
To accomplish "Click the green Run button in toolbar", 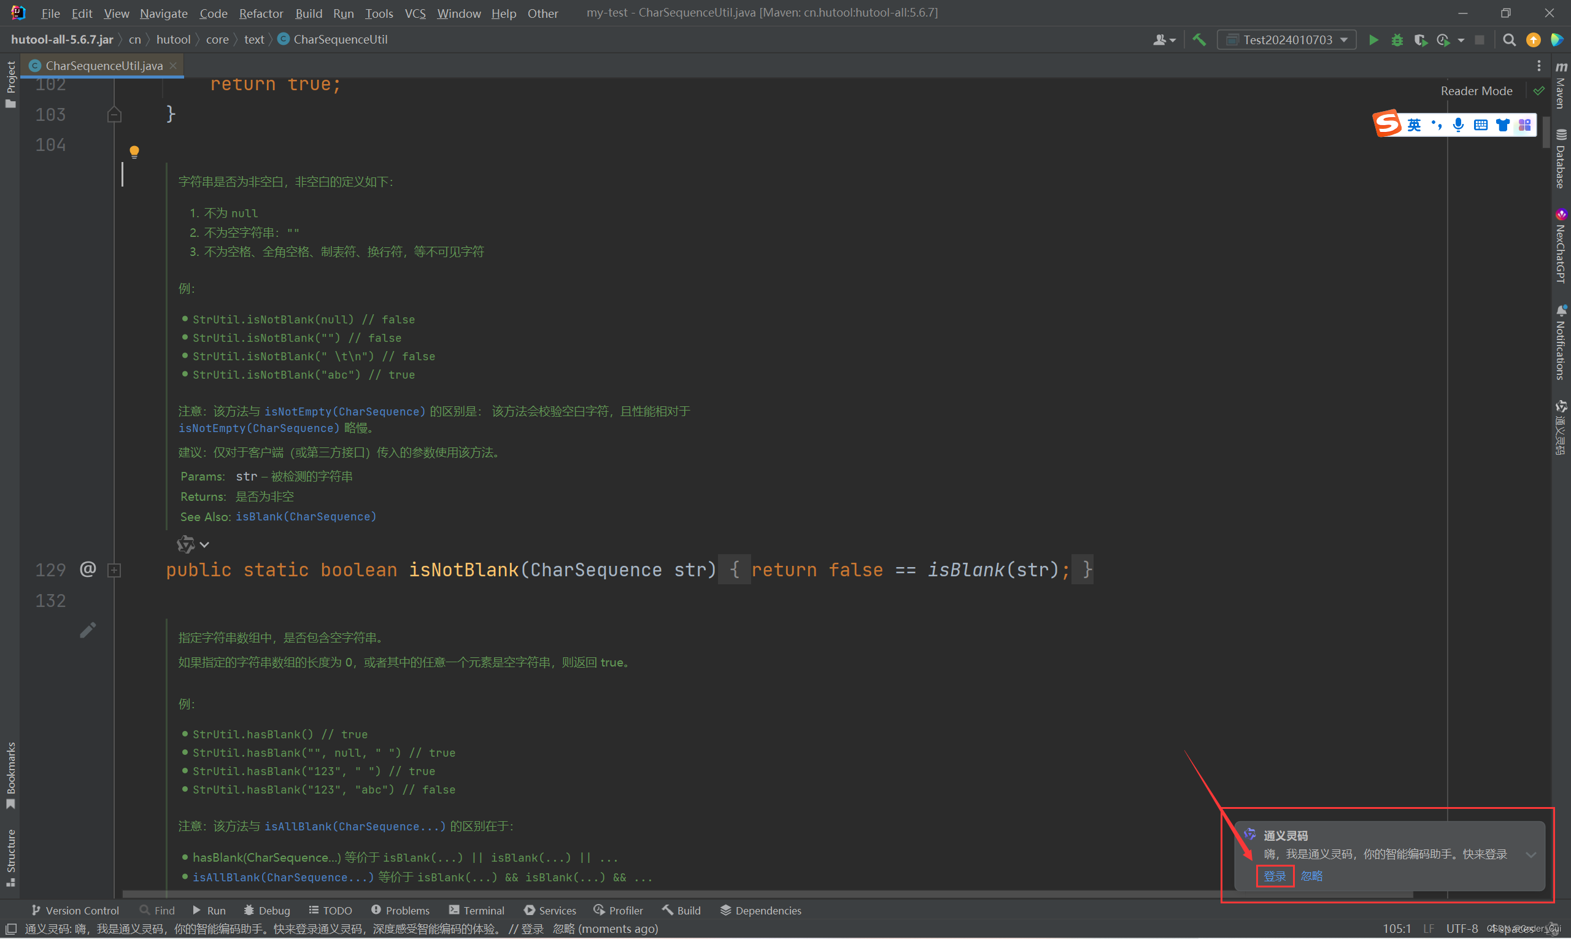I will [1373, 40].
